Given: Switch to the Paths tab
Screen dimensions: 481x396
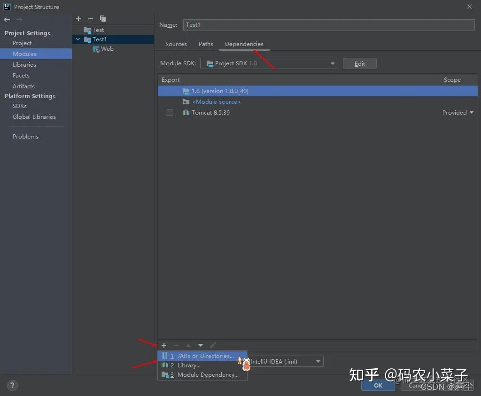Looking at the screenshot, I should [x=206, y=44].
